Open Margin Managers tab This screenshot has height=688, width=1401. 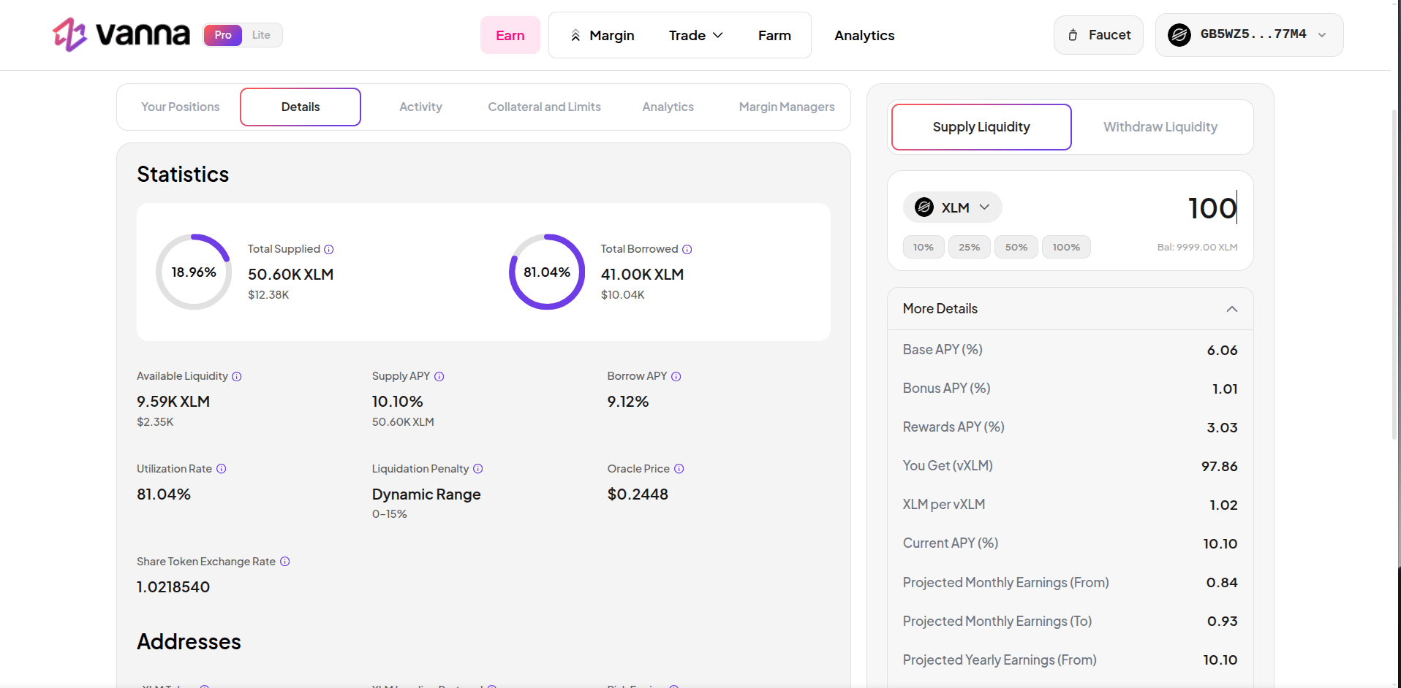787,107
